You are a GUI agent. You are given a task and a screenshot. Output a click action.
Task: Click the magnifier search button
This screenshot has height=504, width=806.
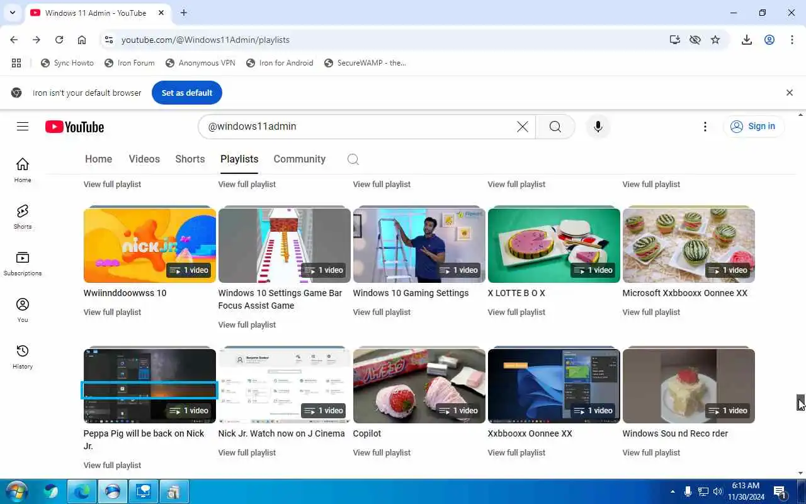pos(555,127)
